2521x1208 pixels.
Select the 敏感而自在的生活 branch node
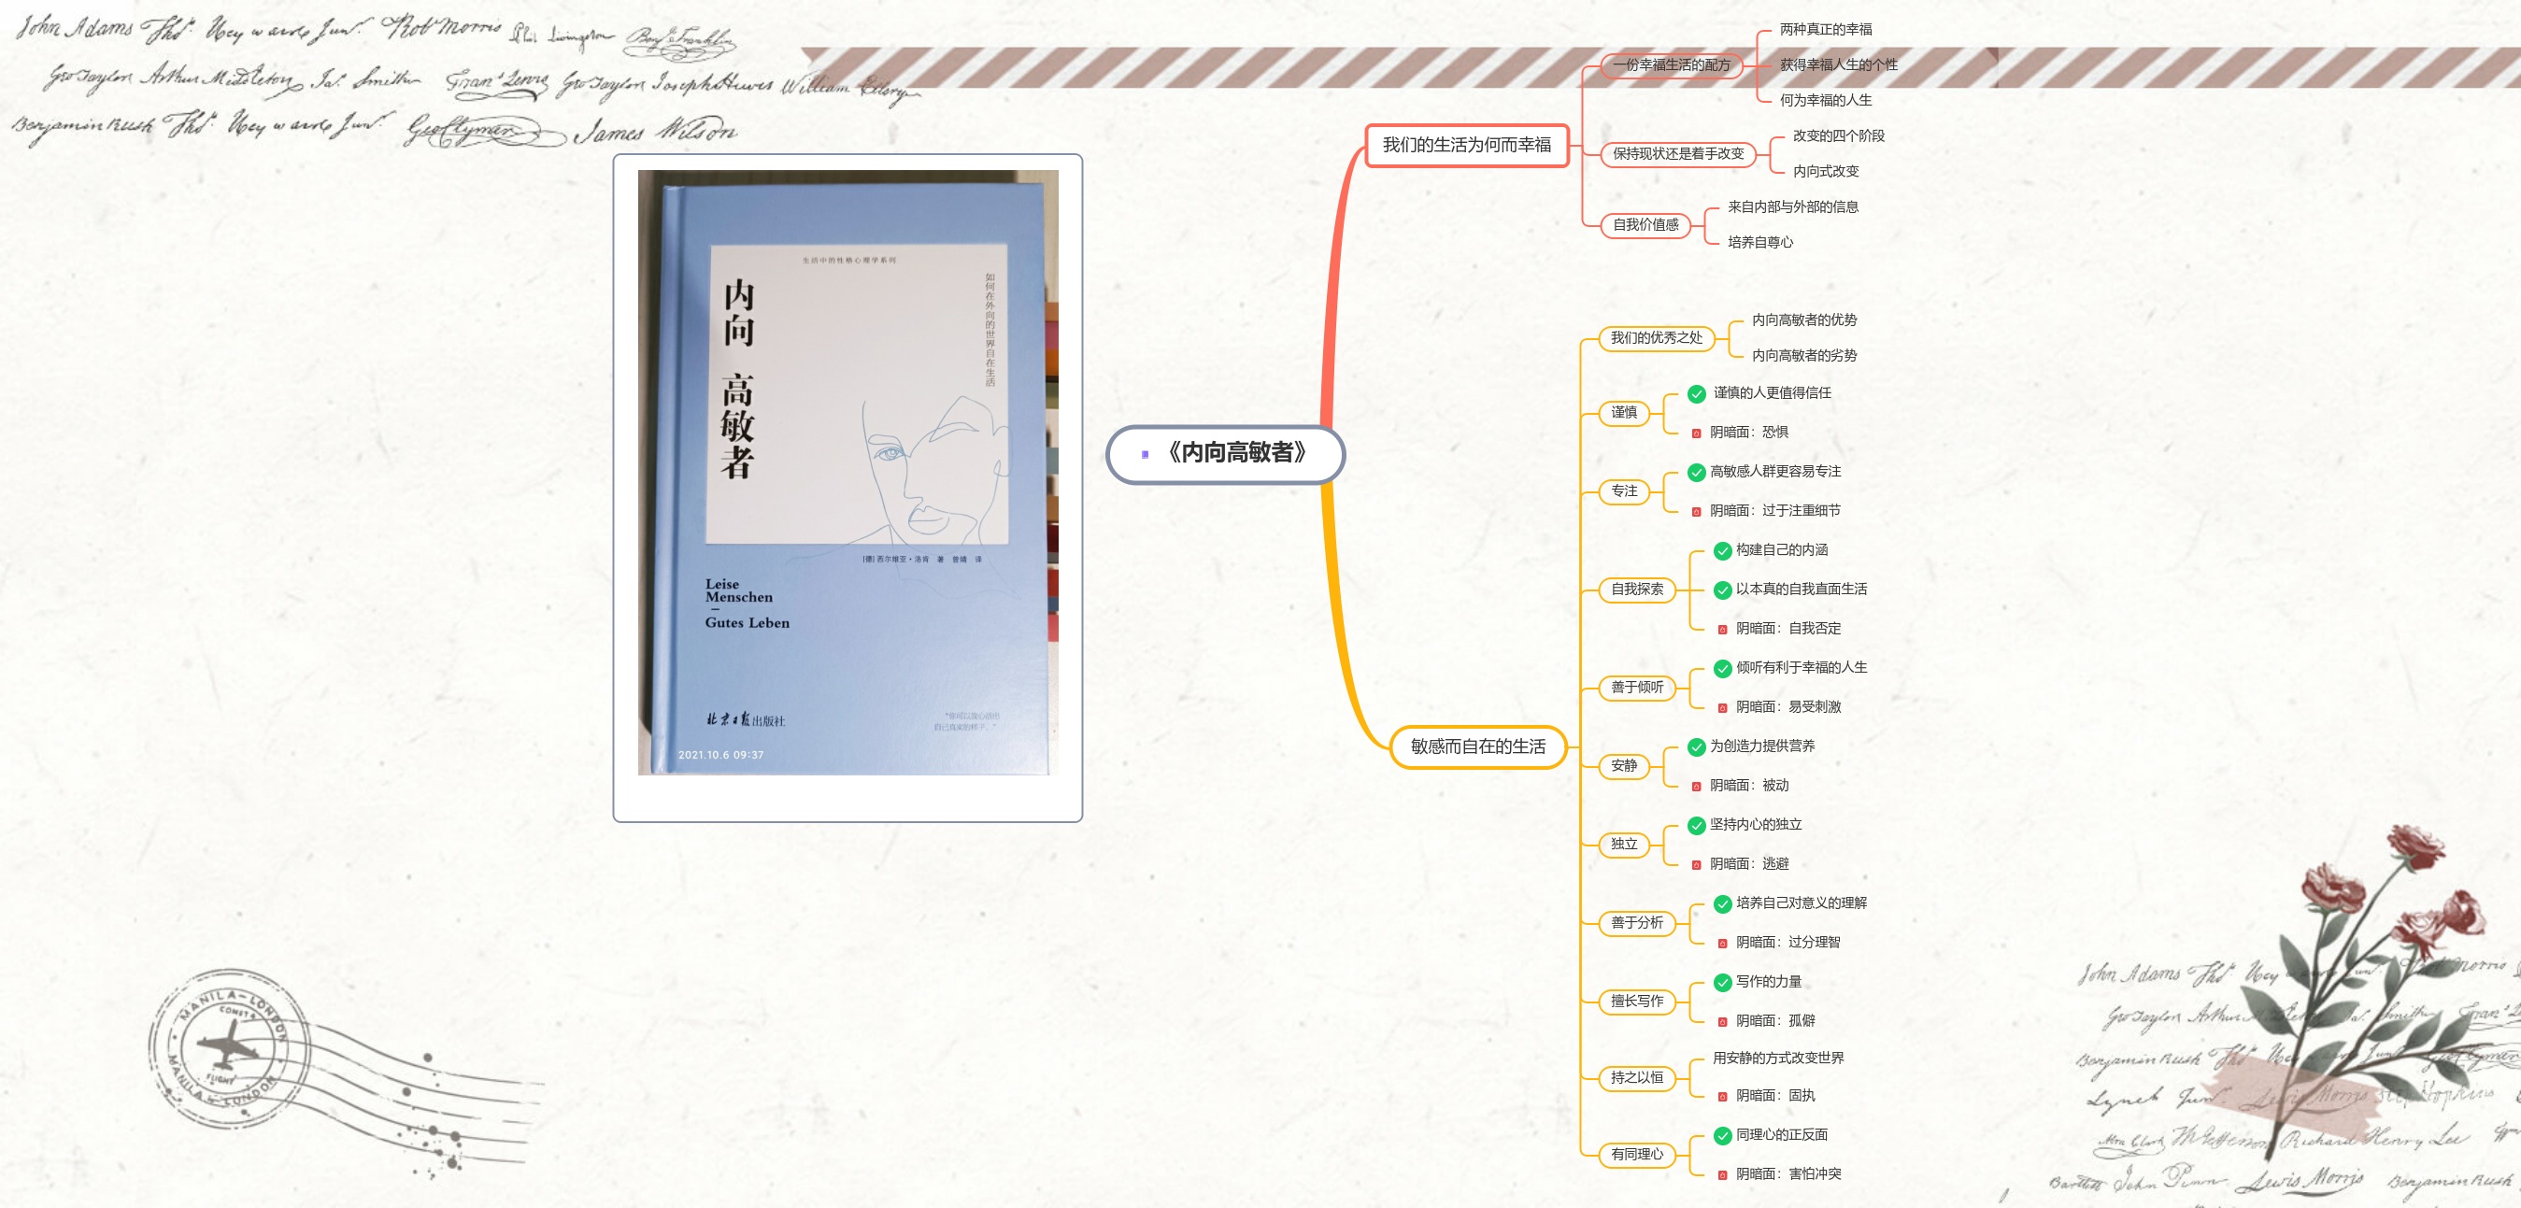(1478, 747)
